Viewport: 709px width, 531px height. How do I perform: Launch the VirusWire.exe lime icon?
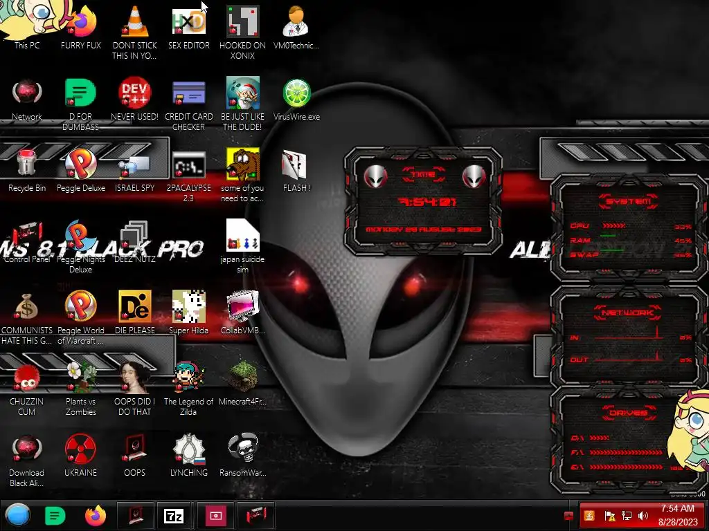click(296, 100)
